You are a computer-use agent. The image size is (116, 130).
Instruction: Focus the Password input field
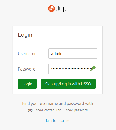(x=73, y=69)
